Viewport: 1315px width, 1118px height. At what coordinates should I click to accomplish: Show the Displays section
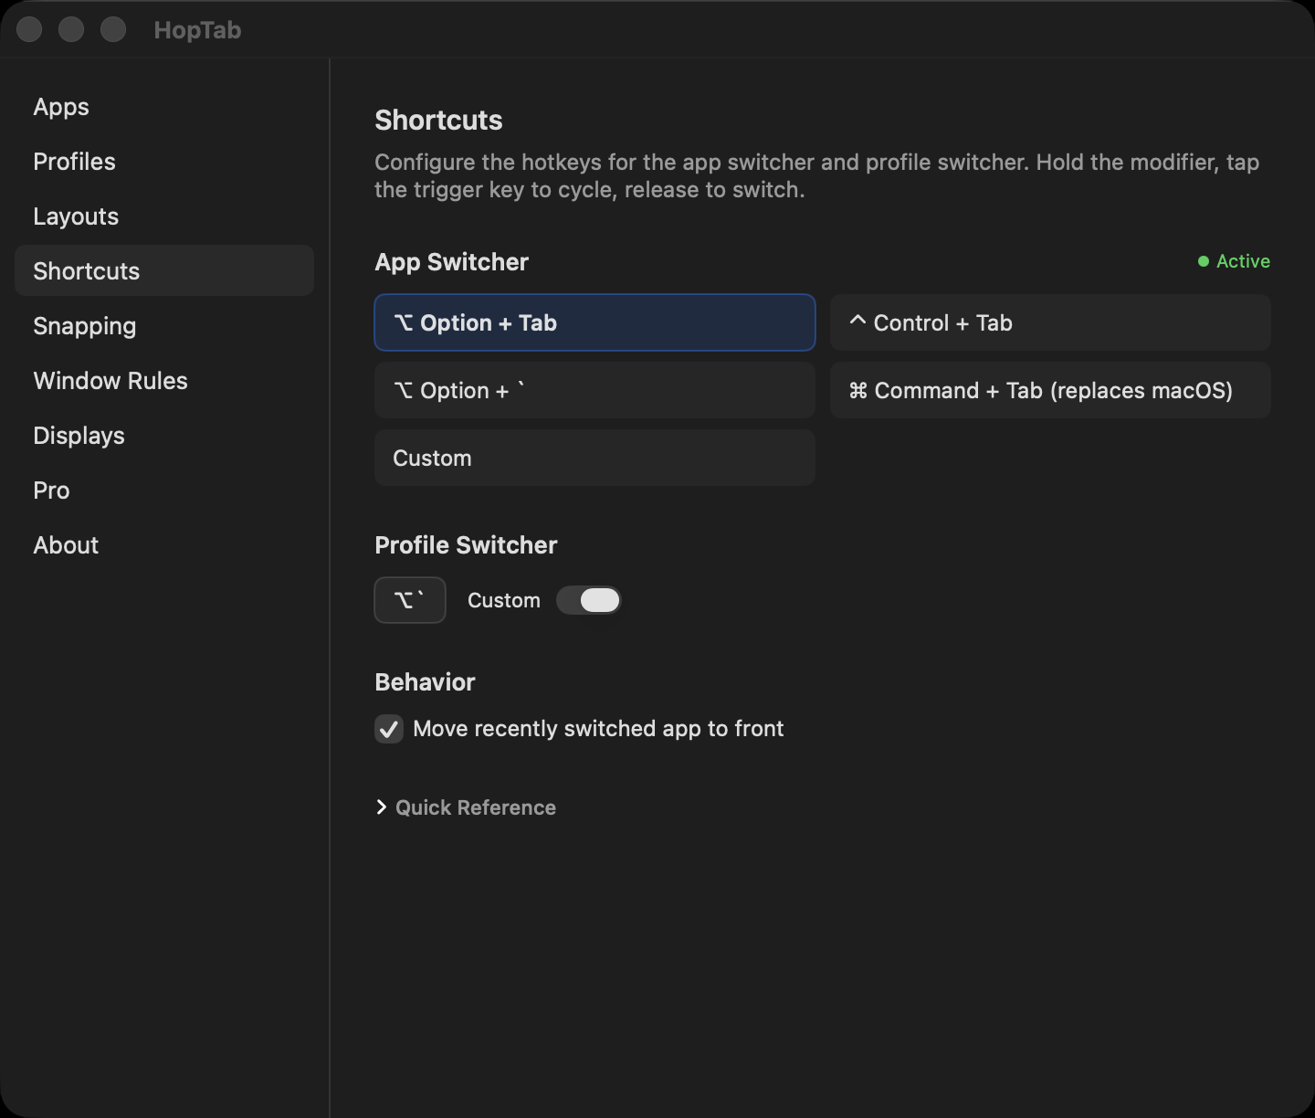[164, 436]
